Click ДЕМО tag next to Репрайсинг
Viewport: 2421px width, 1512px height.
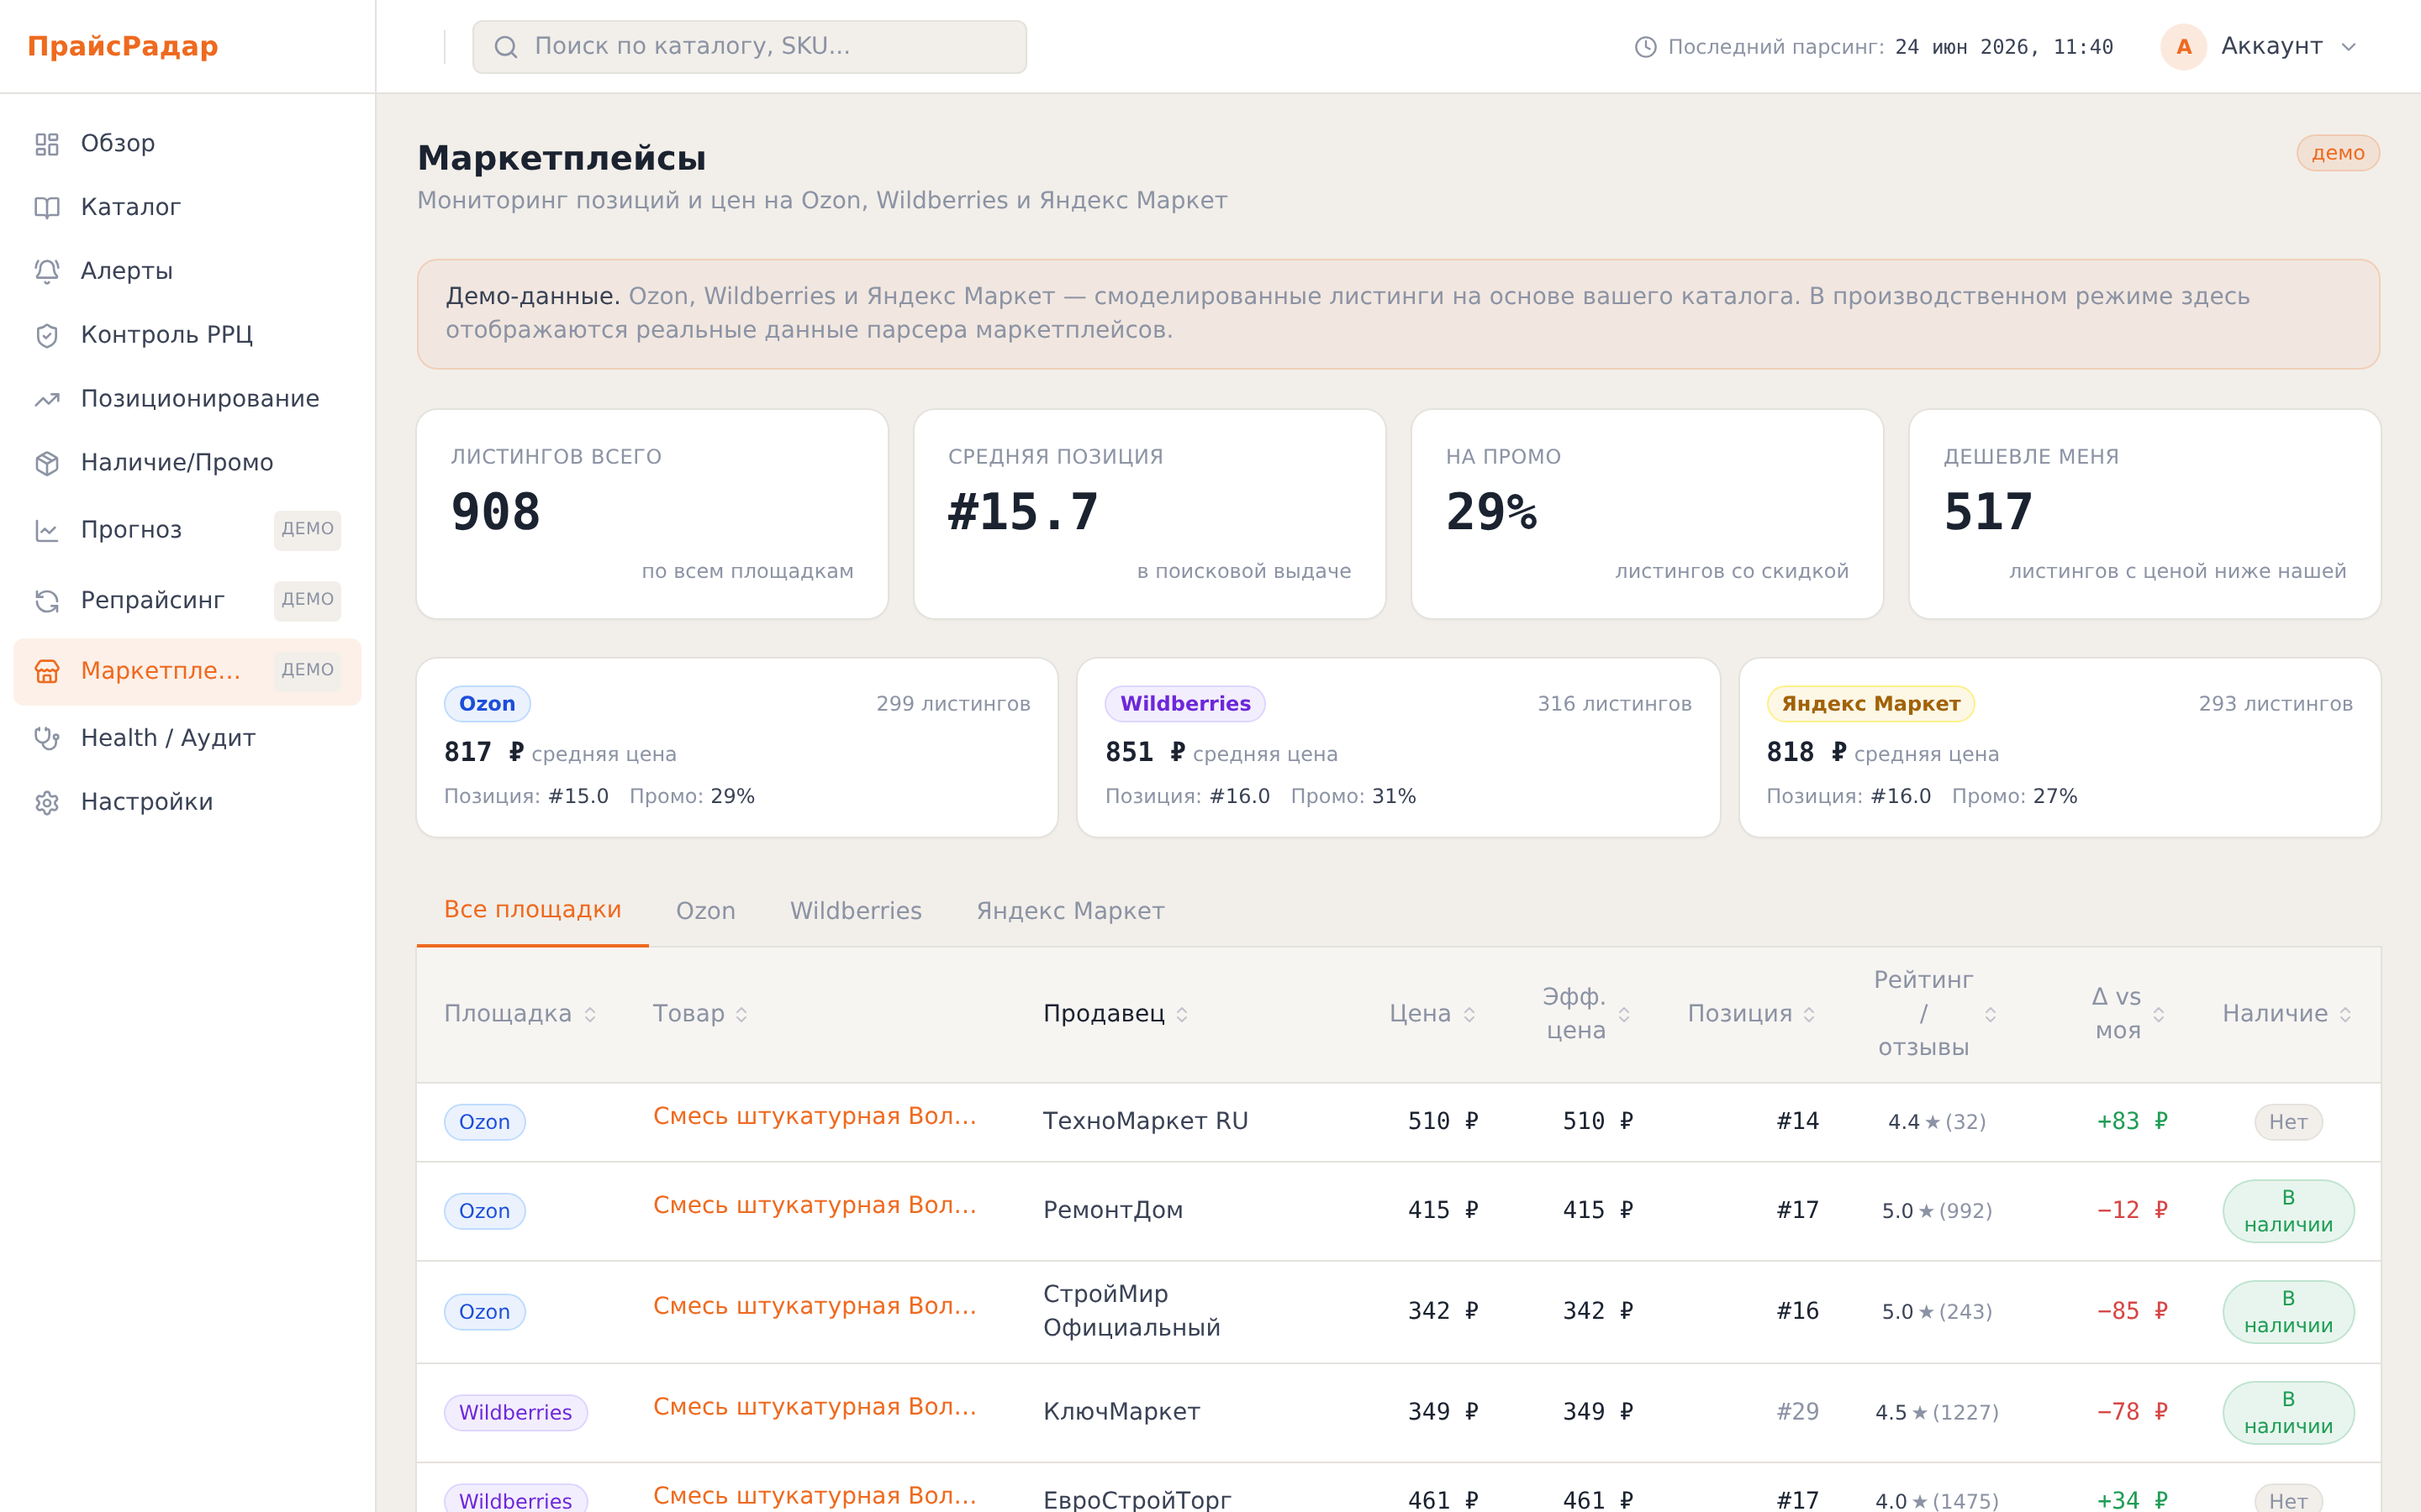pos(307,600)
